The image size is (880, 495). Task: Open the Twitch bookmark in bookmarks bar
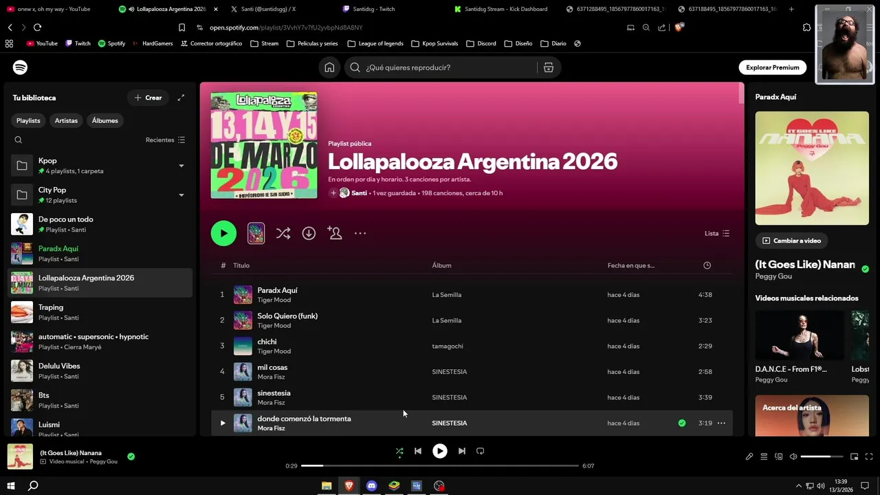click(x=78, y=43)
